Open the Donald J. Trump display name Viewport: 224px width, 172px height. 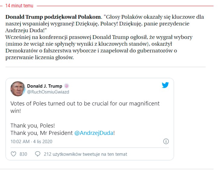click(44, 86)
